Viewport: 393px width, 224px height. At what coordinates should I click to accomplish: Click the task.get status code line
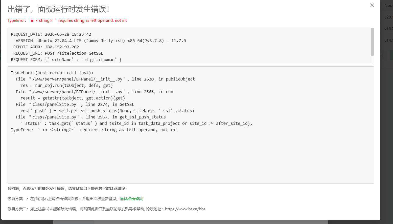pyautogui.click(x=136, y=124)
